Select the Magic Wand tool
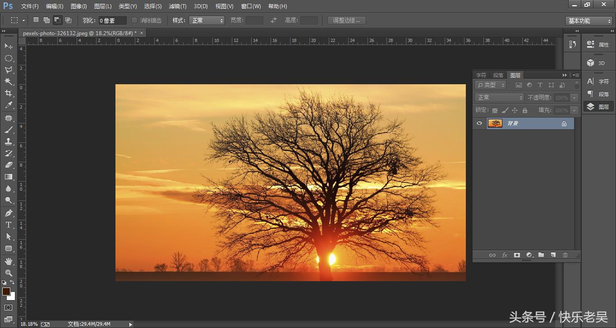Image resolution: width=616 pixels, height=328 pixels. tap(9, 82)
